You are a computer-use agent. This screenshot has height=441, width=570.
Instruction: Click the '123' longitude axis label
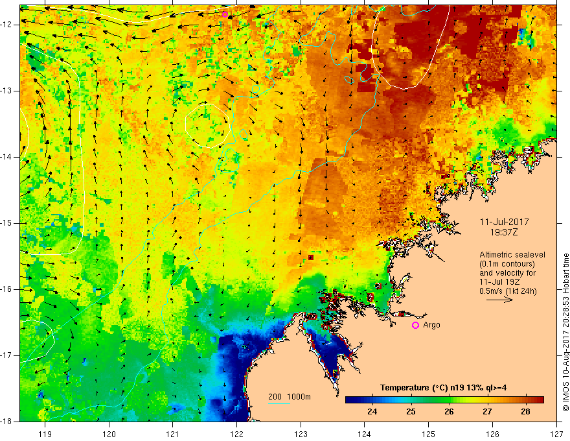tap(301, 434)
